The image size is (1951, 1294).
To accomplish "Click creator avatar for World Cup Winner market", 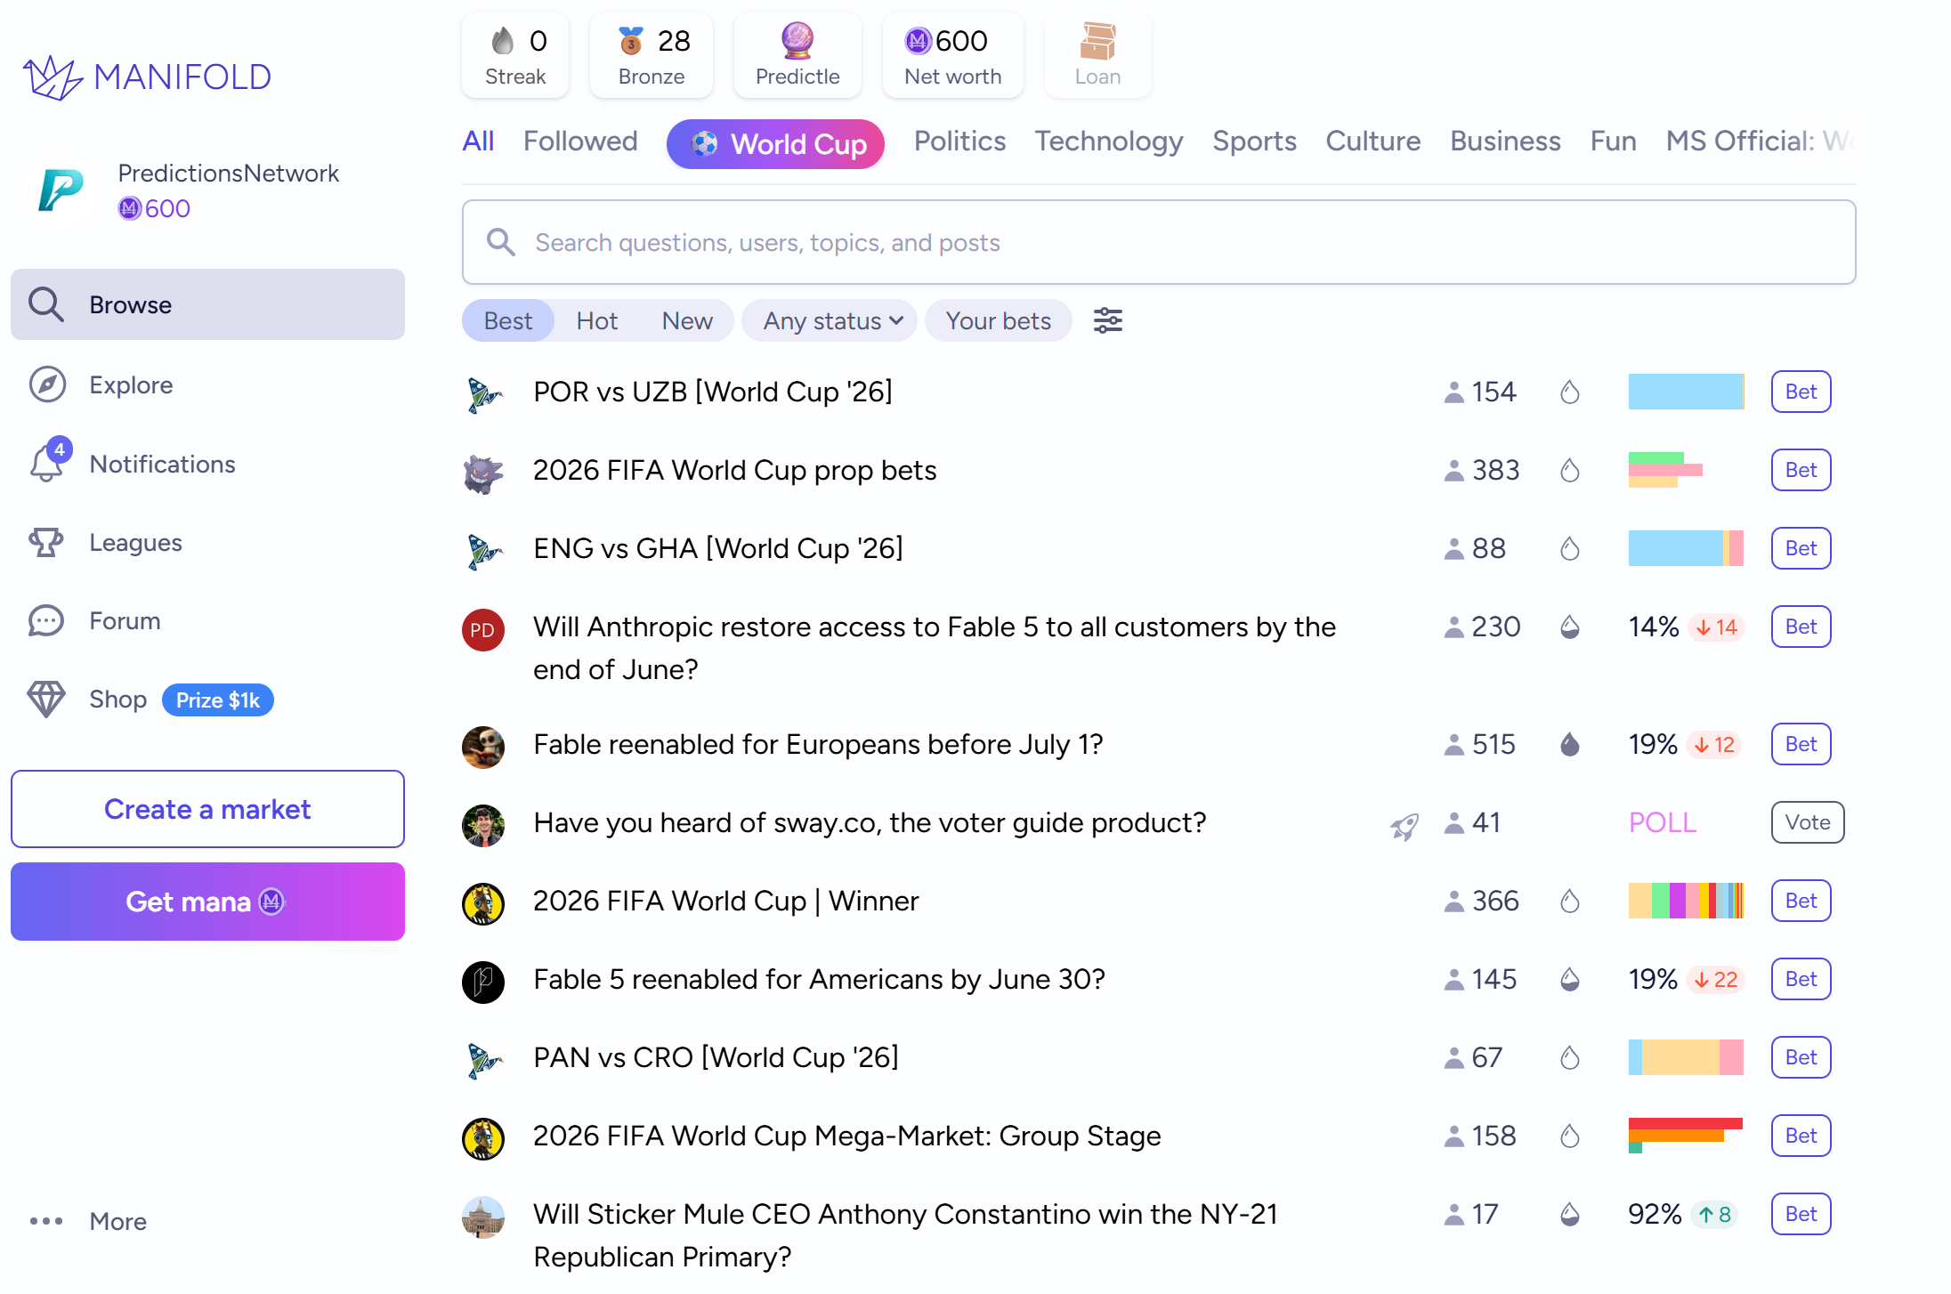I will (483, 904).
